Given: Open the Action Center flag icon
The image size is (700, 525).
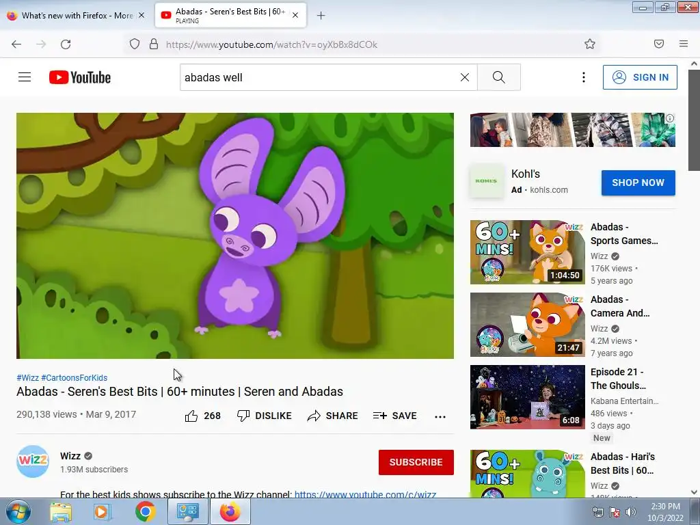Looking at the screenshot, I should 615,512.
